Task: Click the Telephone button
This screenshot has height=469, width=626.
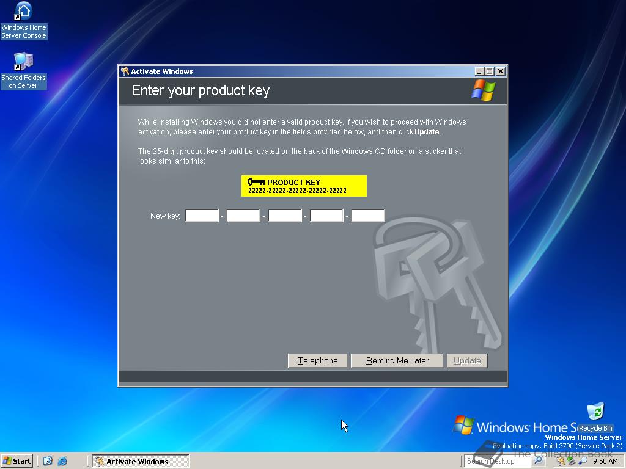Action: (317, 360)
